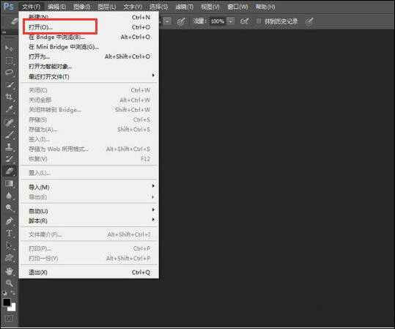The width and height of the screenshot is (395, 329).
Task: Select the Lasso tool
Action: [10, 73]
